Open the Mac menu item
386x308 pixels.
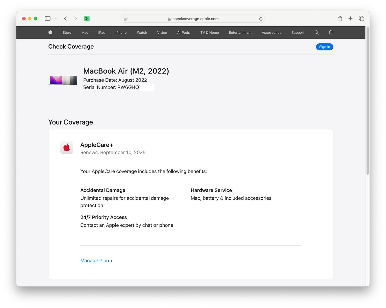tap(85, 33)
